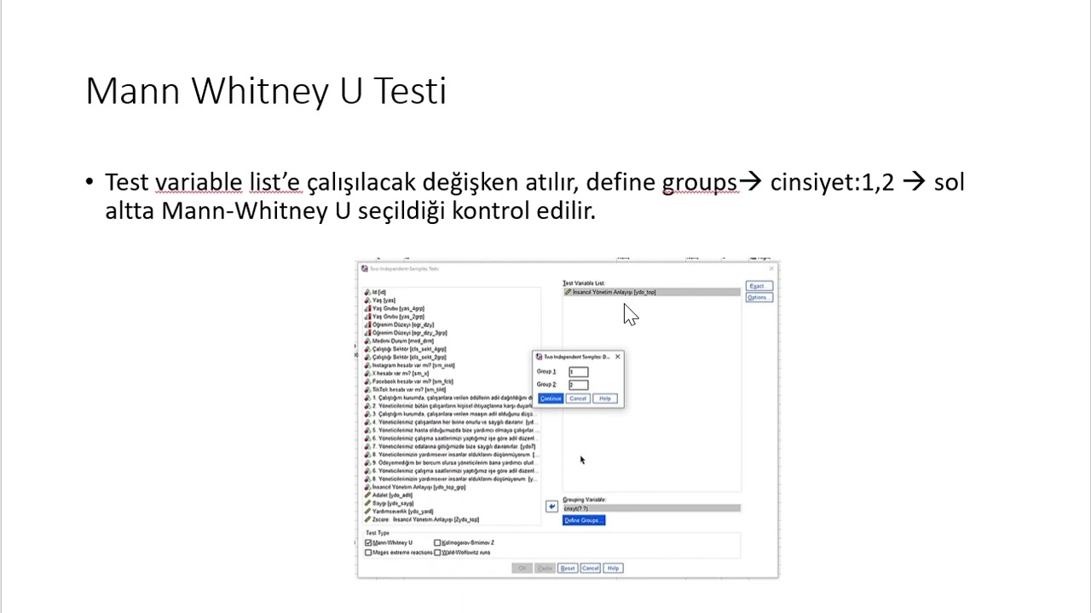Select item 9. Ödeyemediğim bir borcum olursa
1091x613 pixels.
pyautogui.click(x=451, y=462)
